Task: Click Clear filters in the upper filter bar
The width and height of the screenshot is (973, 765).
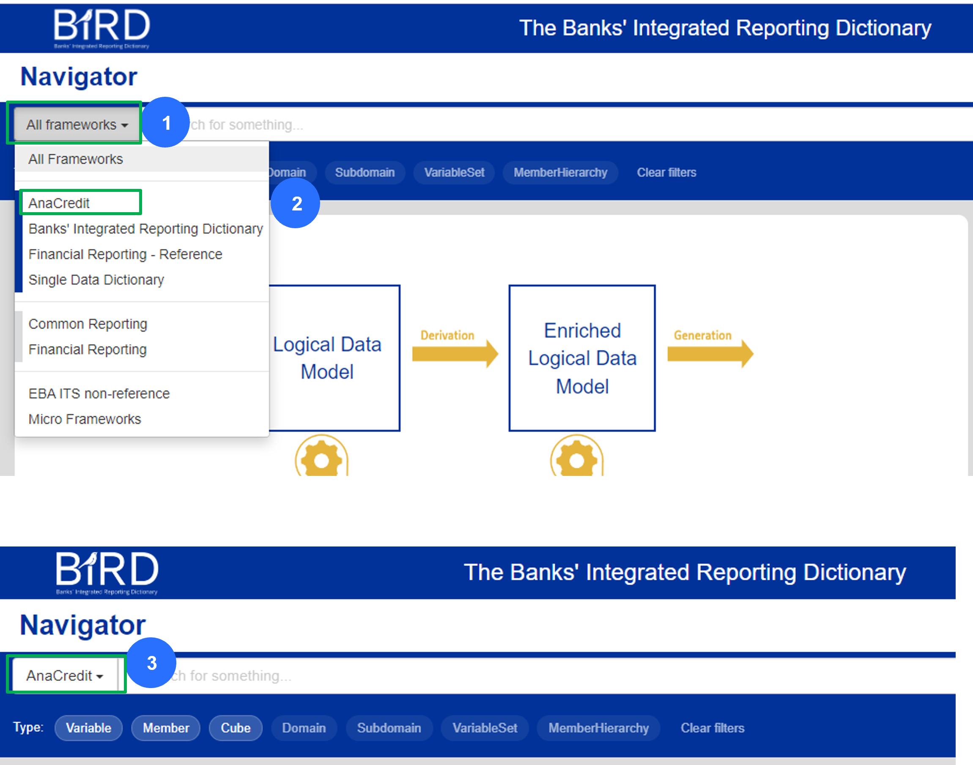Action: [x=666, y=172]
